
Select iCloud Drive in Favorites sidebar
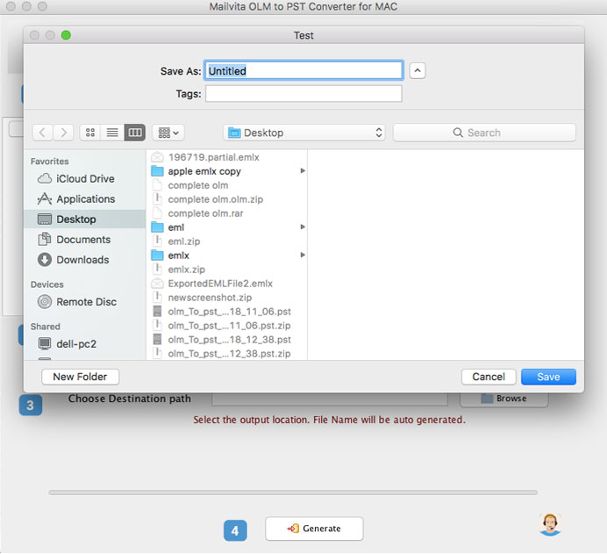pos(84,179)
